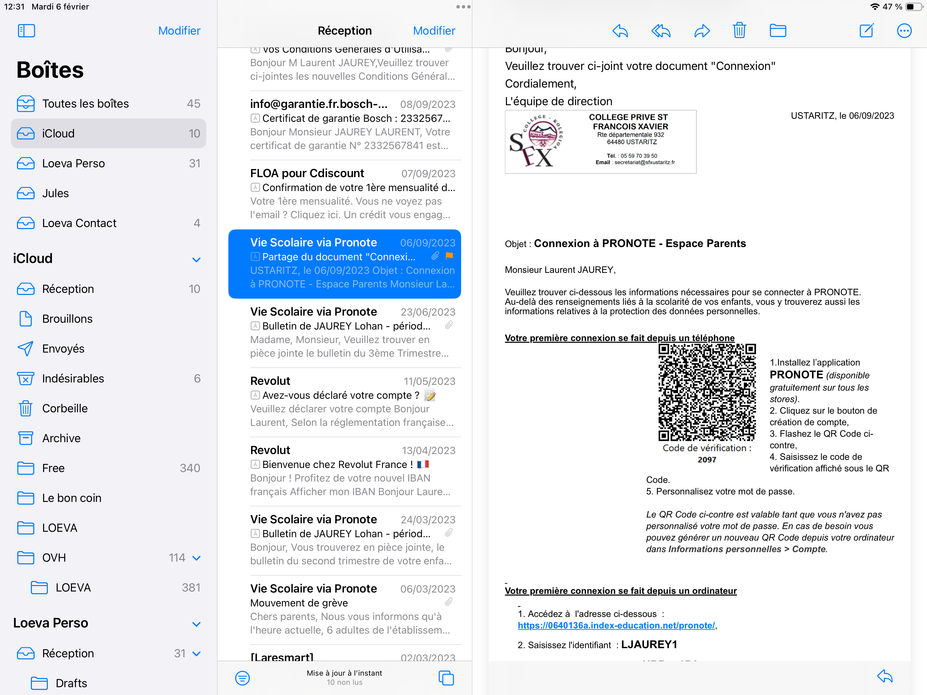Tap the orange flag on selected email
This screenshot has width=927, height=695.
[x=449, y=256]
